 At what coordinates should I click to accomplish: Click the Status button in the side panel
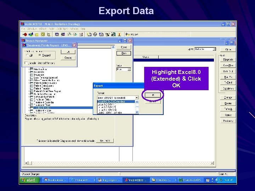(228, 115)
